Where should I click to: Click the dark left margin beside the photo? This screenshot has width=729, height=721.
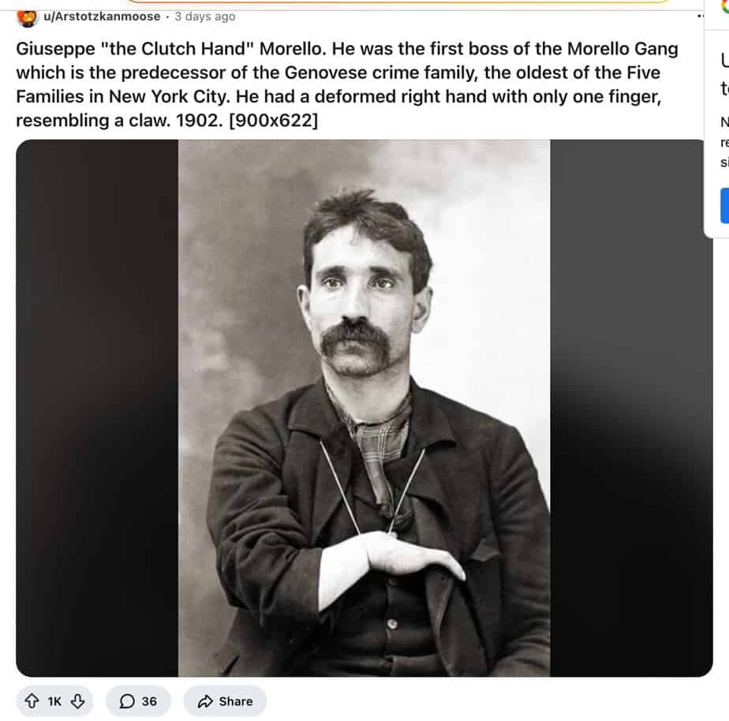(x=97, y=408)
